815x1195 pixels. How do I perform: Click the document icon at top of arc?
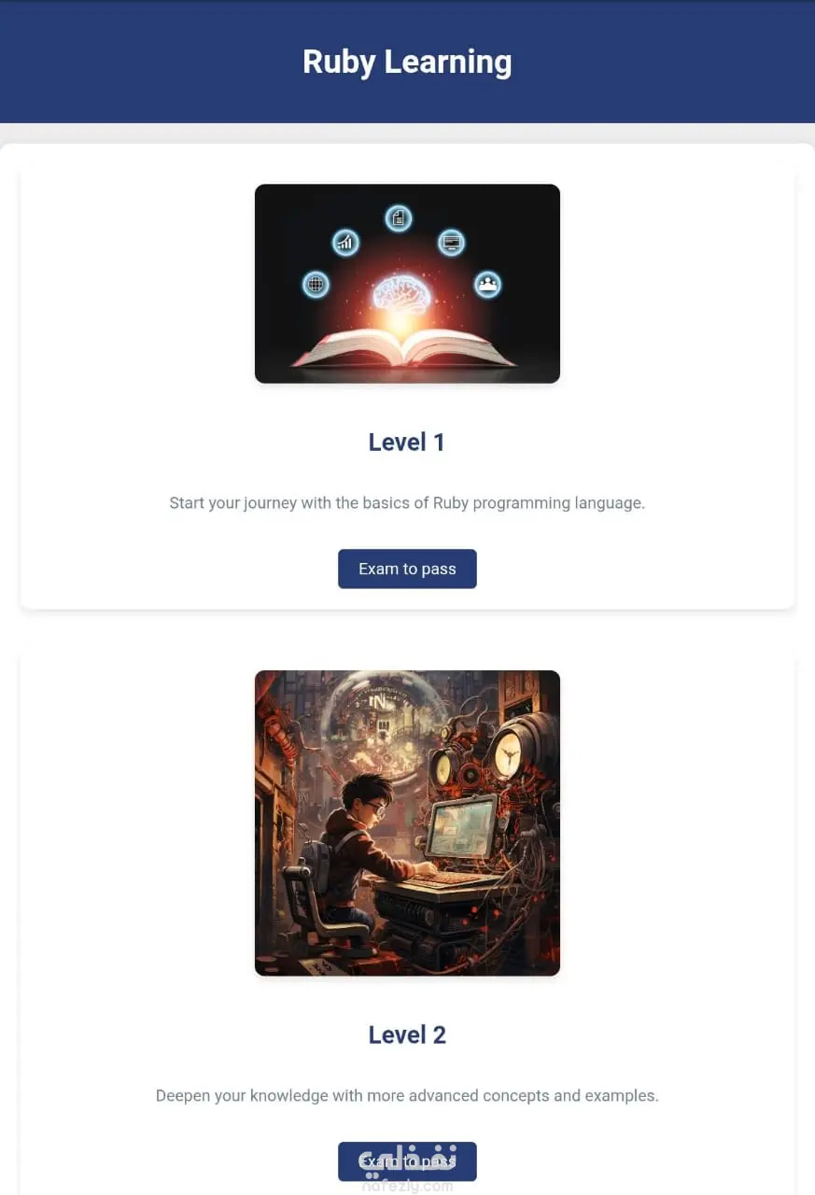click(399, 218)
